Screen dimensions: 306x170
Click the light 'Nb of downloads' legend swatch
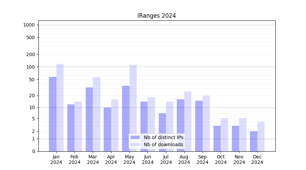pyautogui.click(x=135, y=144)
